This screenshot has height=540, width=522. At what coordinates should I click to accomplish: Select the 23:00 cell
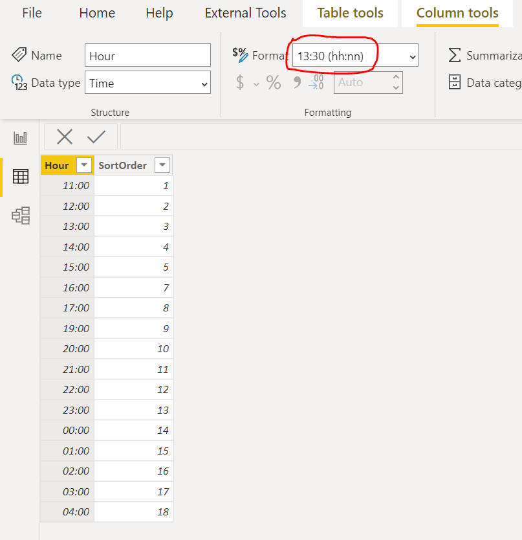(x=67, y=410)
